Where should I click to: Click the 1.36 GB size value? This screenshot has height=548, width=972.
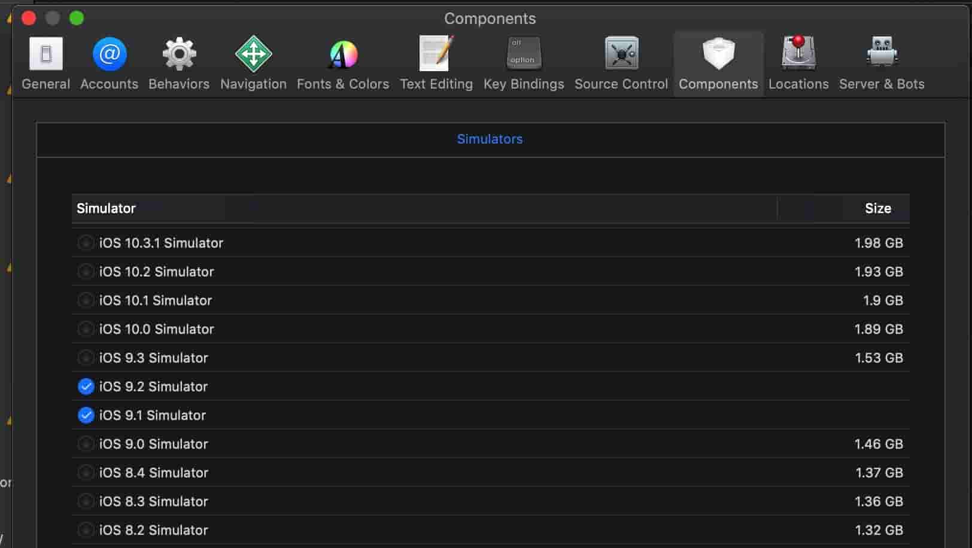point(879,501)
